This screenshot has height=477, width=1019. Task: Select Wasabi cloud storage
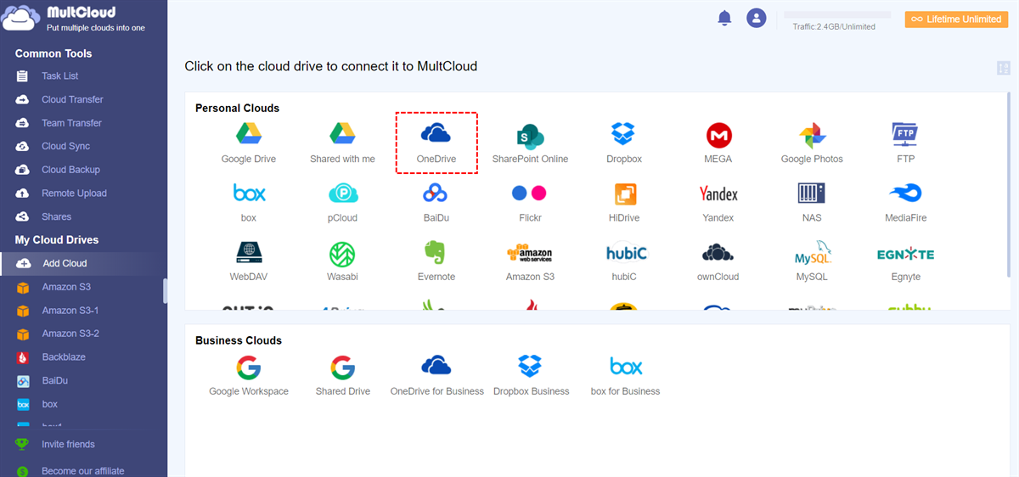click(342, 261)
